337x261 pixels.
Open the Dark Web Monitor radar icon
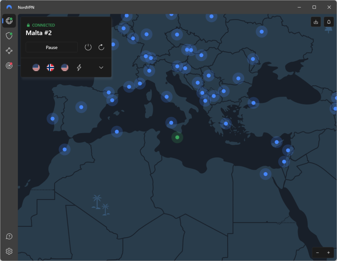point(9,66)
